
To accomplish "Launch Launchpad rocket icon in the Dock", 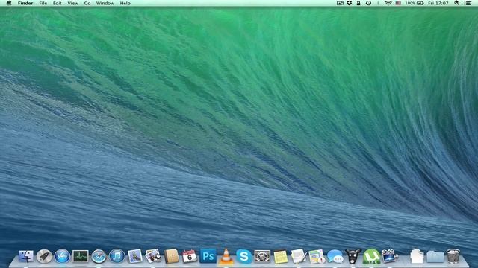I will 44,256.
